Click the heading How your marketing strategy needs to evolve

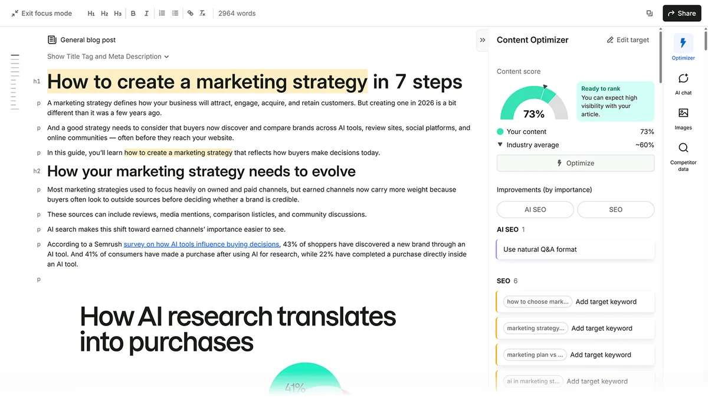coord(201,172)
